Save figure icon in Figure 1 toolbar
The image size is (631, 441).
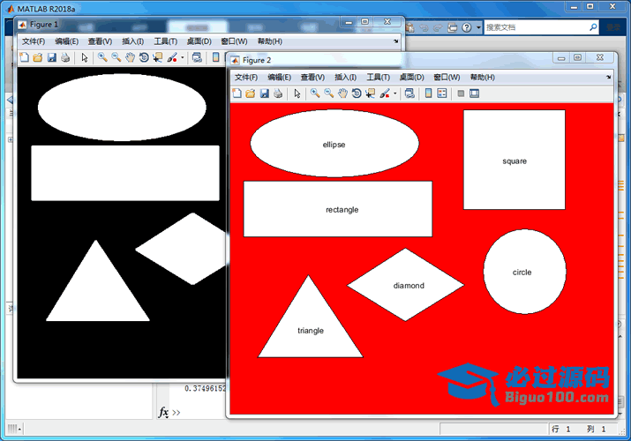coord(51,57)
